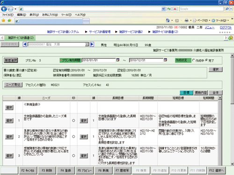Viewport: 234px width, 175px height.
Task: Click the needs 選択 button in row 1
Action: pos(9,120)
